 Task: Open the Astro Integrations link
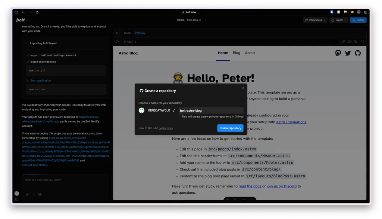click(291, 122)
